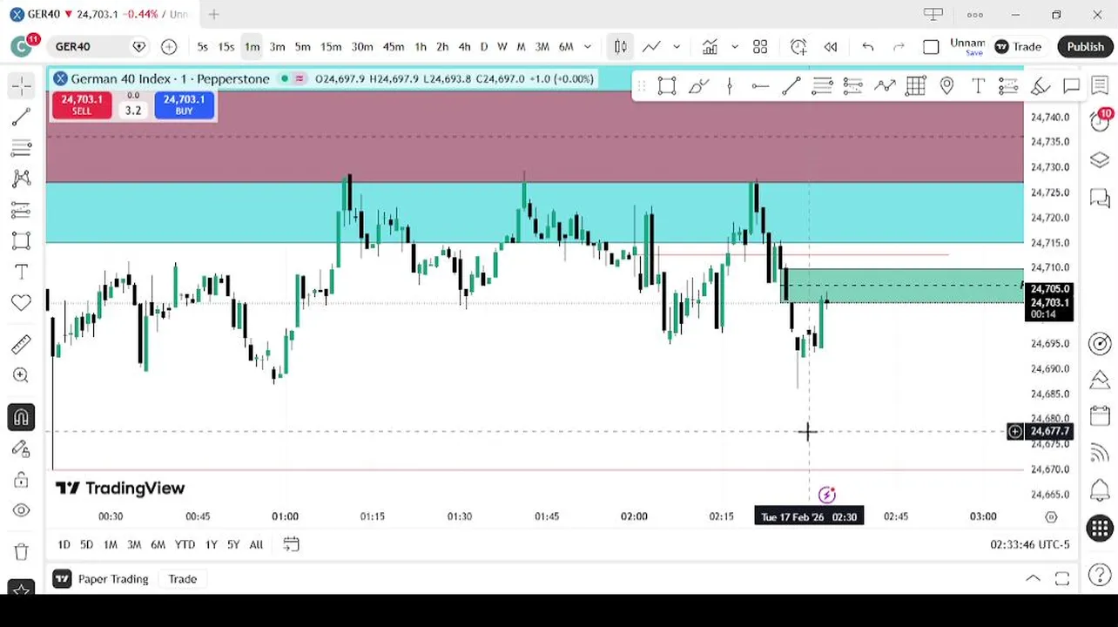Open a new browser tab with plus
Screen dimensions: 1118x627
(x=213, y=14)
